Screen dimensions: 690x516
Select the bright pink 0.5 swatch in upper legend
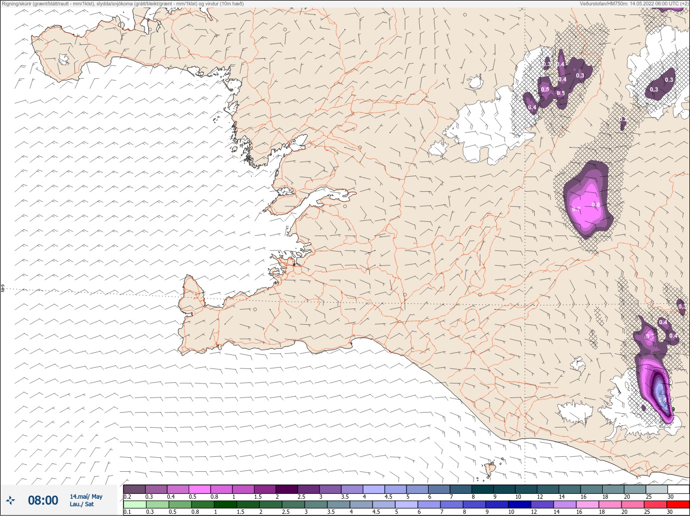[200, 489]
